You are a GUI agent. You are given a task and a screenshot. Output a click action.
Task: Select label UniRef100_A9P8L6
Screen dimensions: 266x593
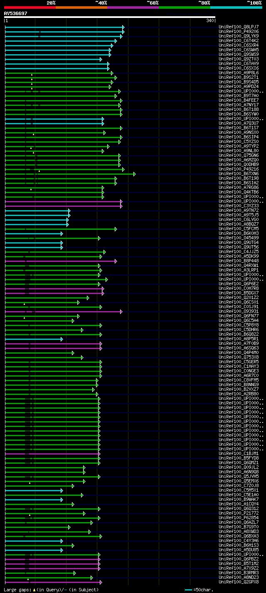239,73
